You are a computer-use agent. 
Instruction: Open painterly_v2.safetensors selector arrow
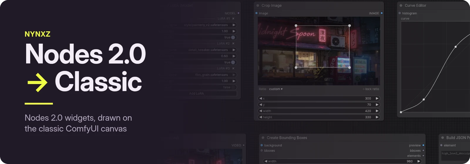(234, 25)
